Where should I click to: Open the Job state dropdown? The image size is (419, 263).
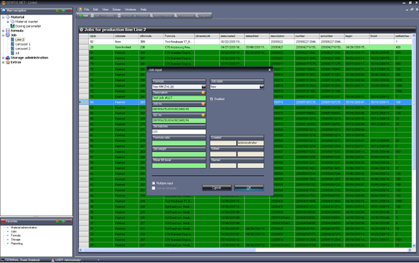(x=261, y=87)
